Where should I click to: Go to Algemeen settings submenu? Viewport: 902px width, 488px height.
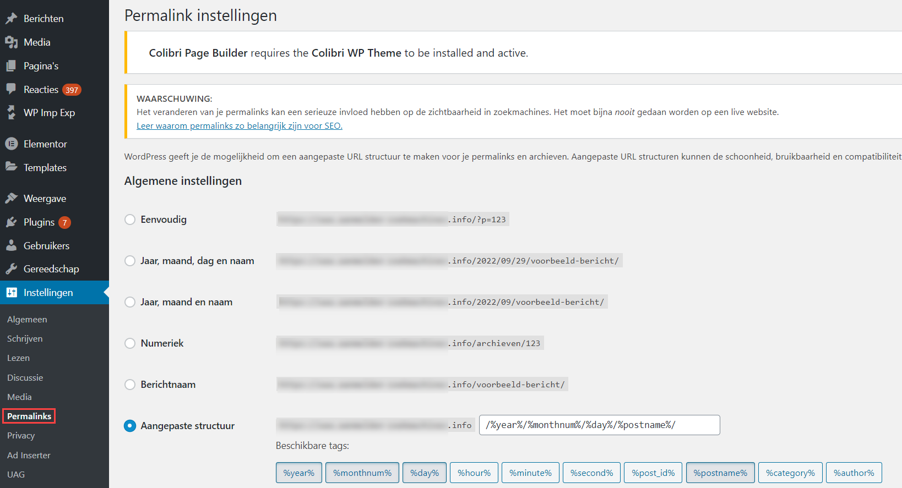(x=27, y=320)
